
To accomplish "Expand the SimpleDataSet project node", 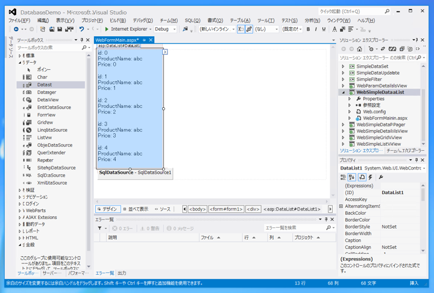I will (343, 66).
